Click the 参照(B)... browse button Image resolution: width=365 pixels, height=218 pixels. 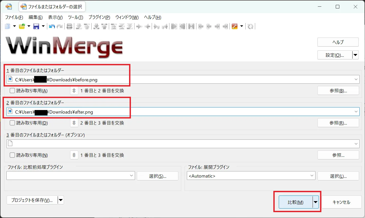(338, 91)
